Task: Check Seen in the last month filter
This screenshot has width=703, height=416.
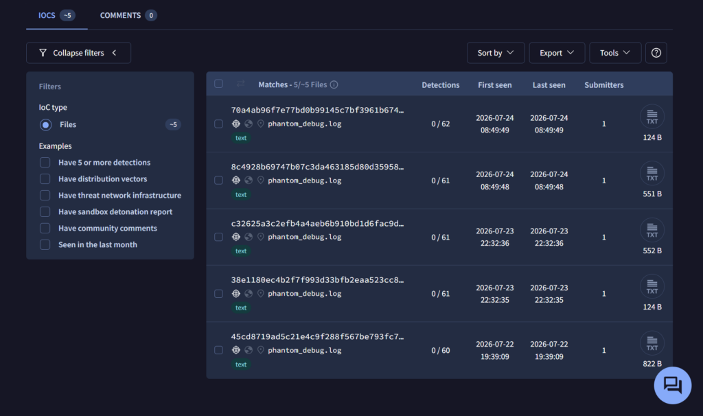Action: 45,245
